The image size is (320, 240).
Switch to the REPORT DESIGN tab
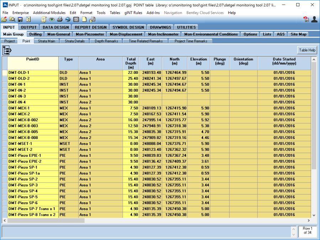coord(90,27)
